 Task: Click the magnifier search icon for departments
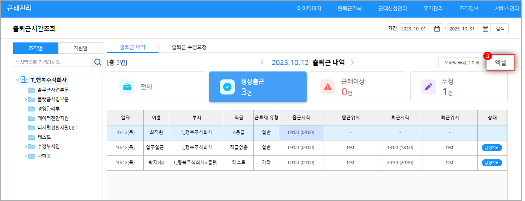tap(98, 62)
